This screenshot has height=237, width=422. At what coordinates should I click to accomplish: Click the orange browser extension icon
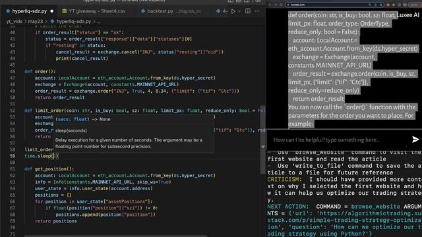coord(388,5)
